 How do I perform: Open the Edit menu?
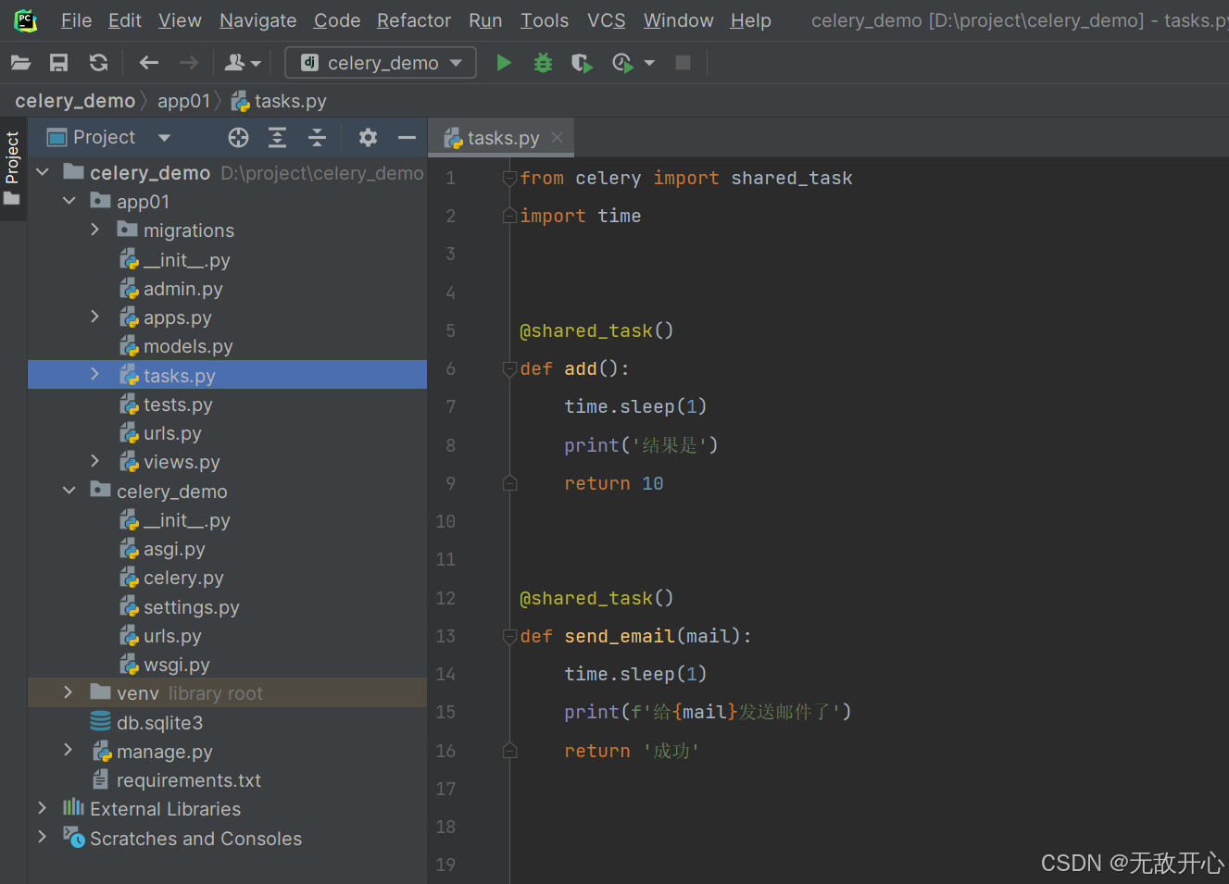coord(124,20)
